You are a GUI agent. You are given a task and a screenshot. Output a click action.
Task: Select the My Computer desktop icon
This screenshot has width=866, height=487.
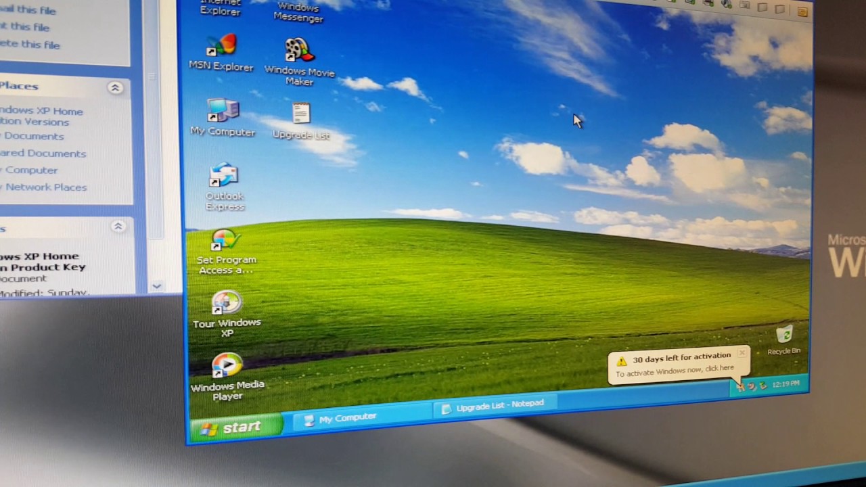(223, 117)
